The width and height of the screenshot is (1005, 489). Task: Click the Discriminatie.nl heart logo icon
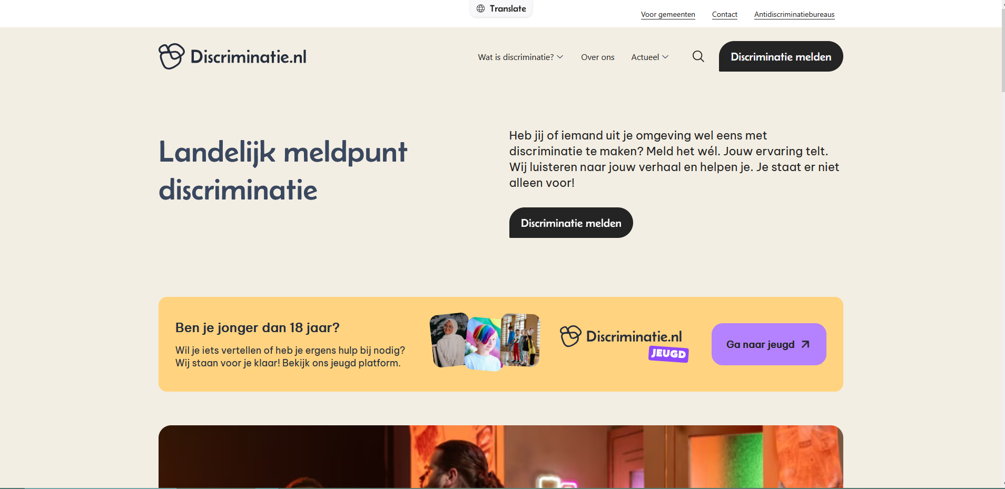tap(172, 56)
